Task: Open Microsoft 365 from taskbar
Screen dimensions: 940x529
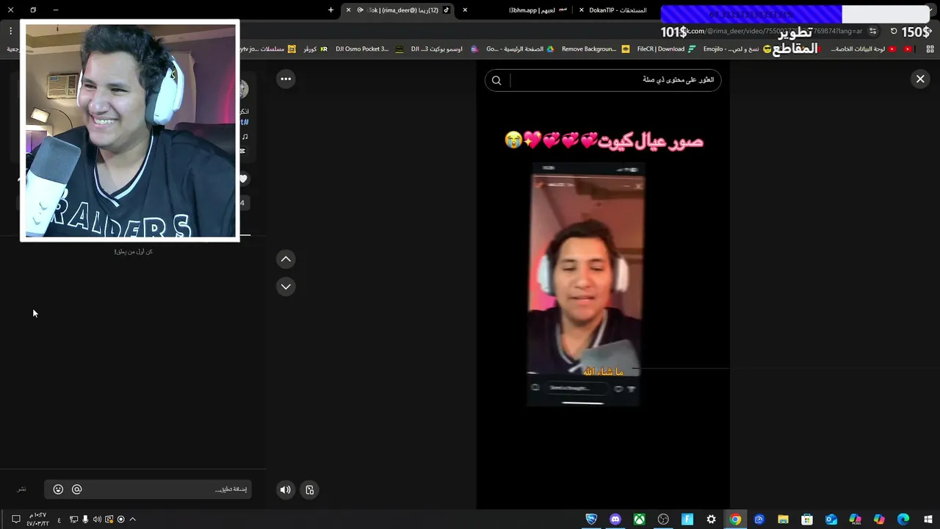Action: 855,519
